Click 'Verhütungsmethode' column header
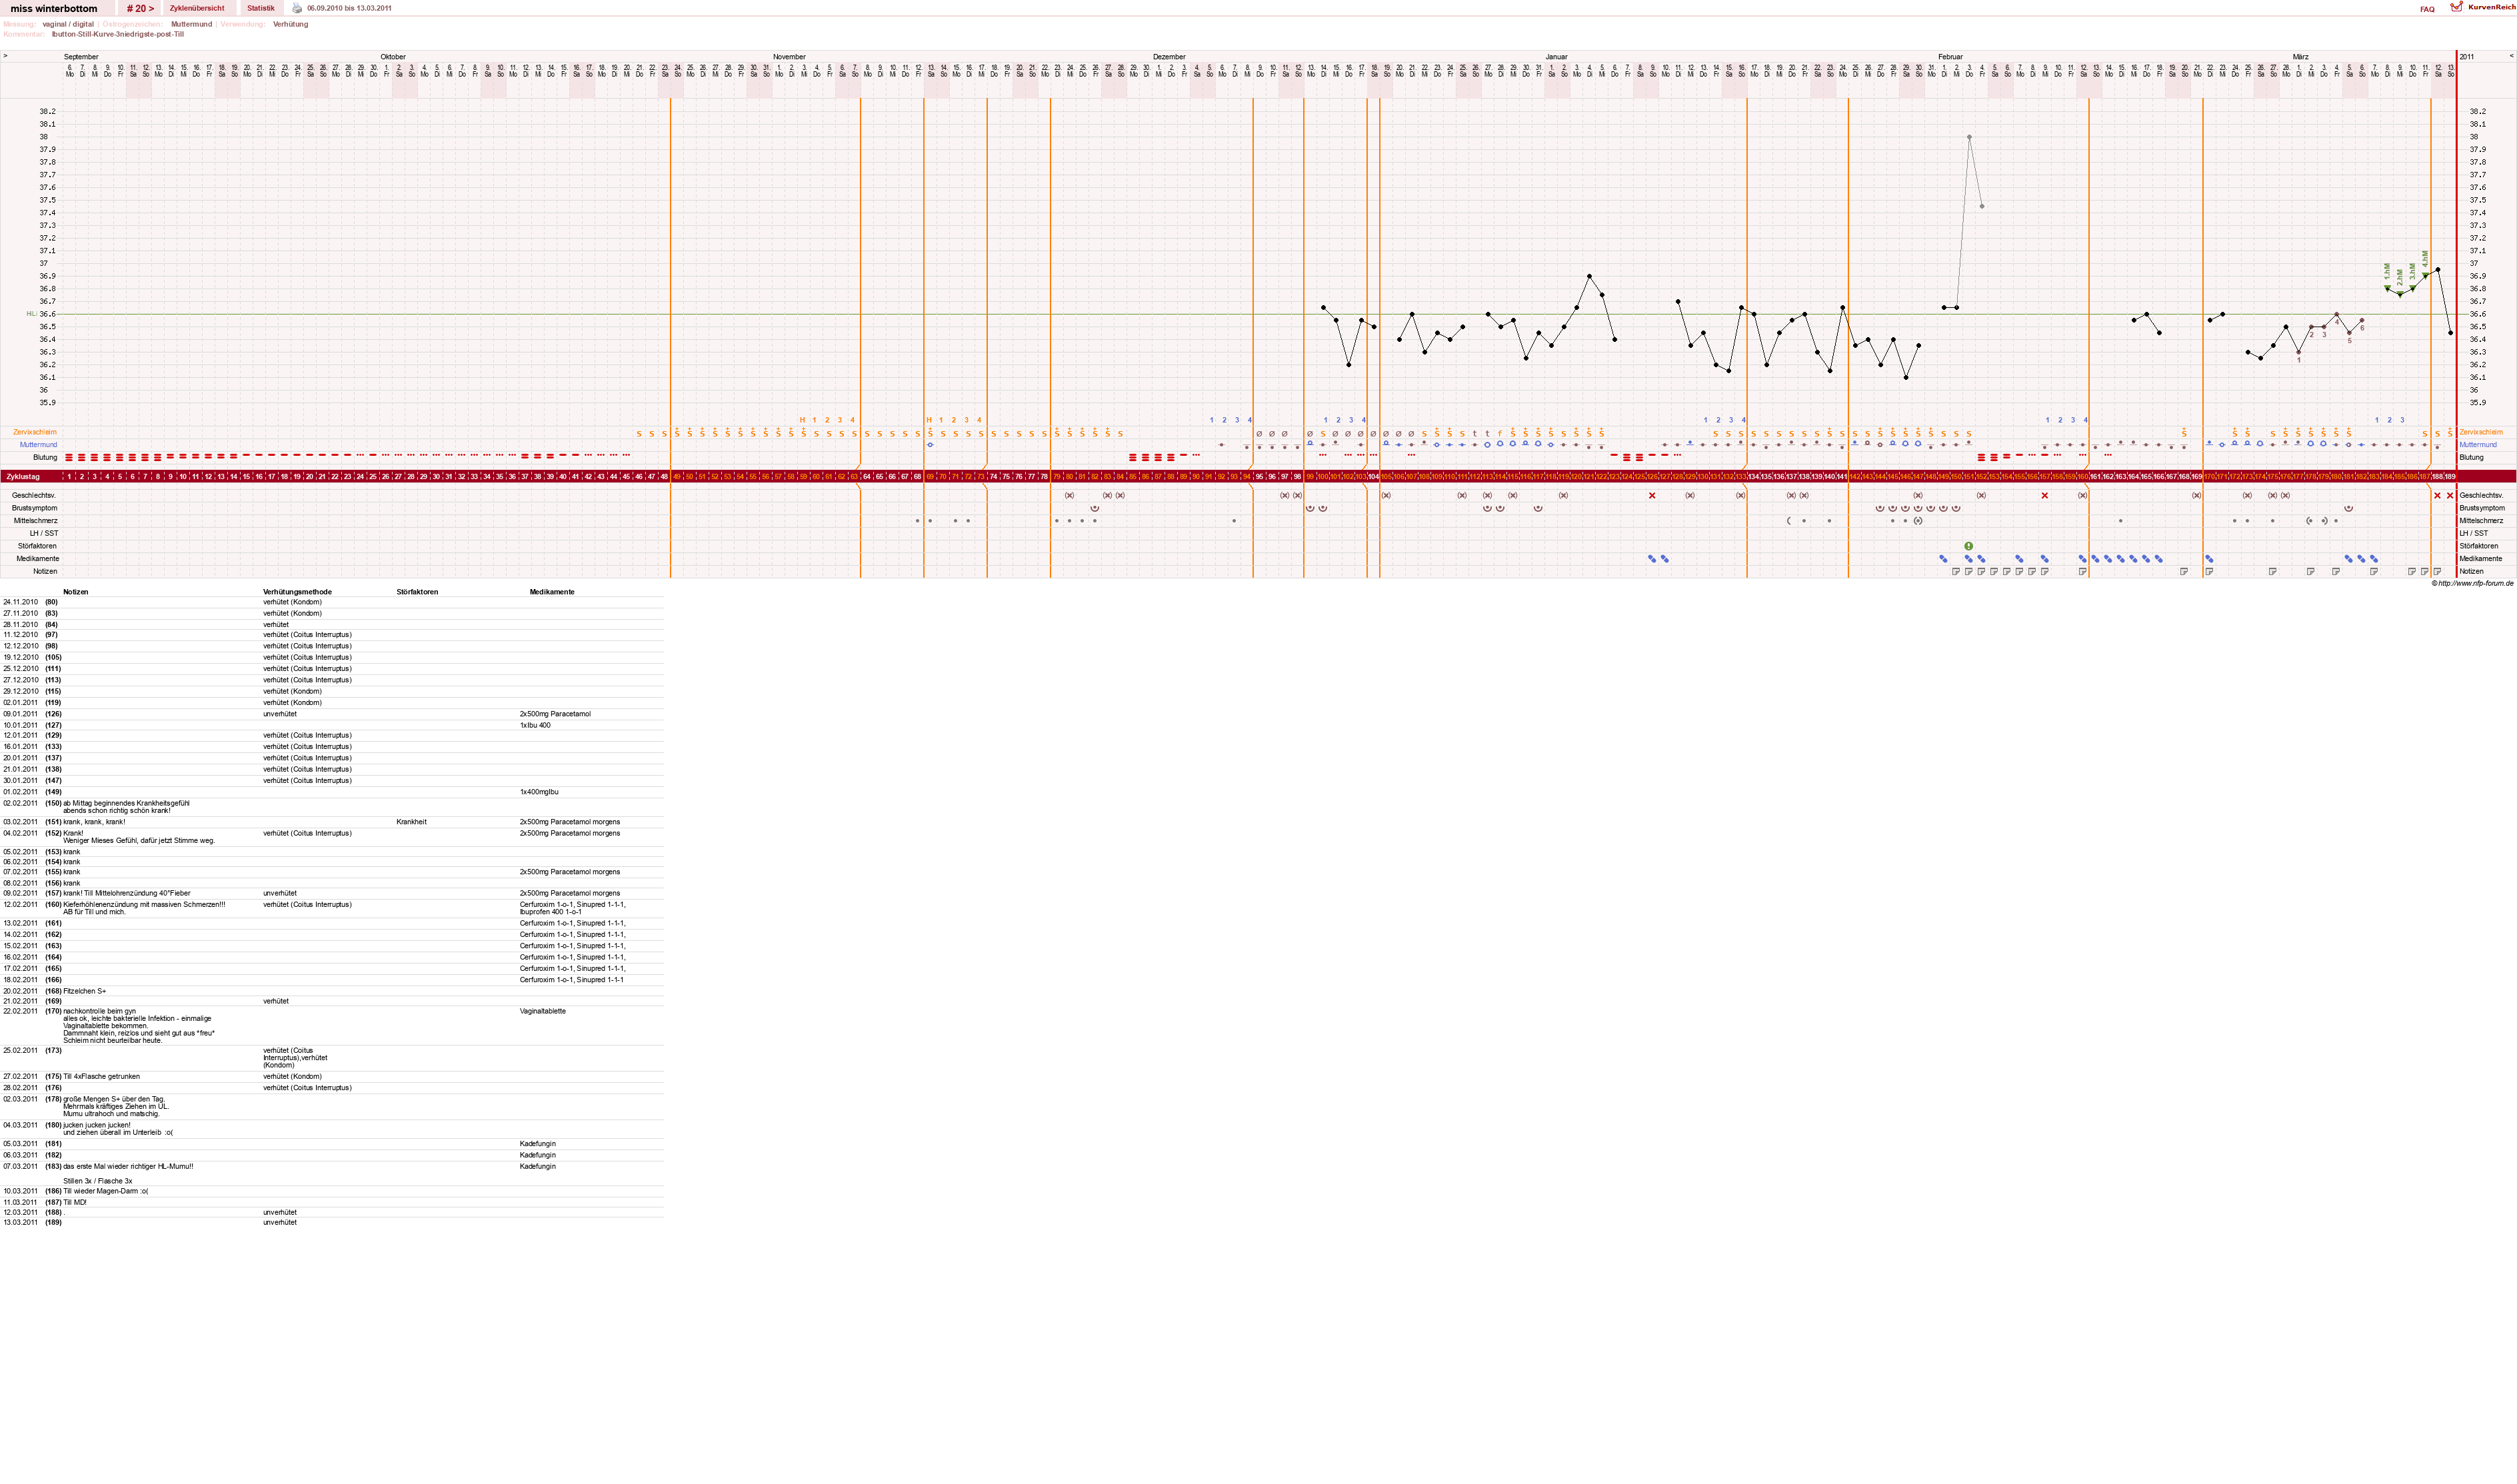This screenshot has width=2517, height=1484. (x=297, y=592)
